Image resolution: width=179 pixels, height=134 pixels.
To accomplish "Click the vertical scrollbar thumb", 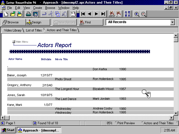I will click(x=176, y=40).
